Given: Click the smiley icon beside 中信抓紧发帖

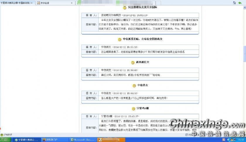Looking at the screenshot, I should click(119, 39).
